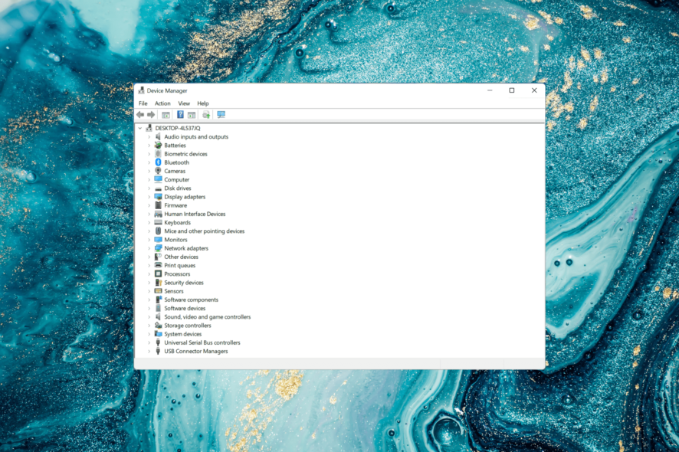Click the Disk drives entry
679x452 pixels.
[x=177, y=188]
